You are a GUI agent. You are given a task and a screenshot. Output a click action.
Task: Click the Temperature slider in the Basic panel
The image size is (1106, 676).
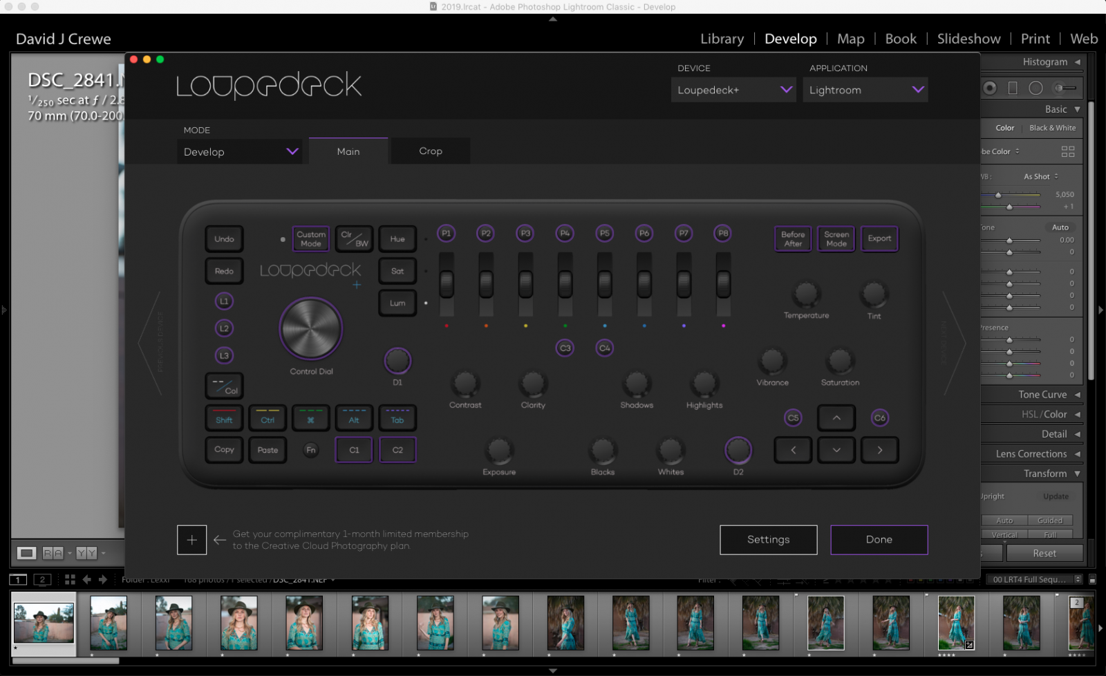[x=999, y=194]
